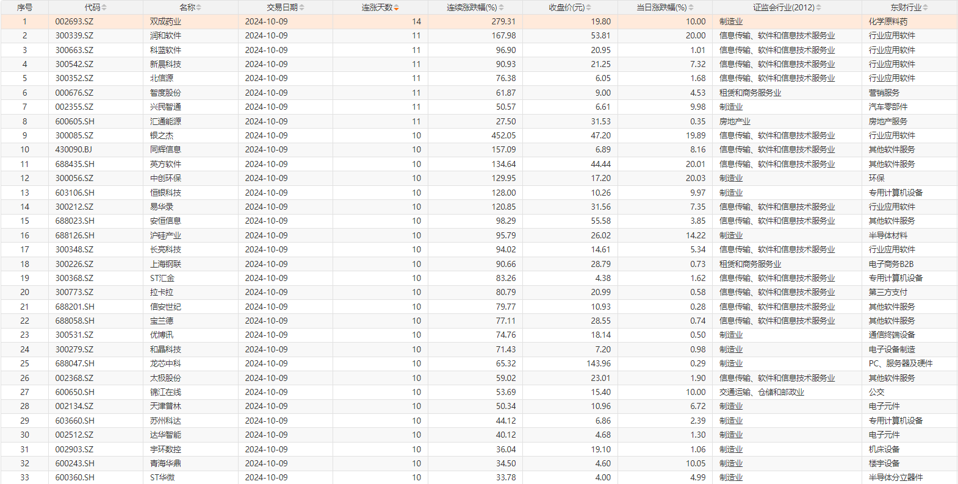This screenshot has width=958, height=484.
Task: Toggle the 连涨天数 sort arrow icon
Action: click(397, 7)
